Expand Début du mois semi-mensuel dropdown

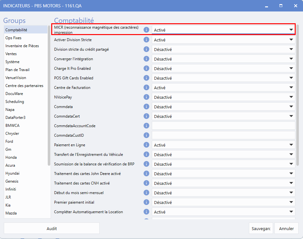pos(223,193)
